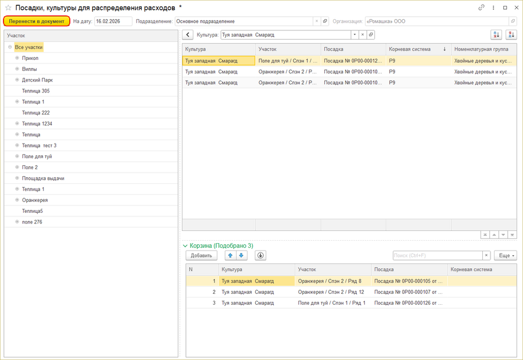Click the 'Перенести в документ' button

point(37,21)
